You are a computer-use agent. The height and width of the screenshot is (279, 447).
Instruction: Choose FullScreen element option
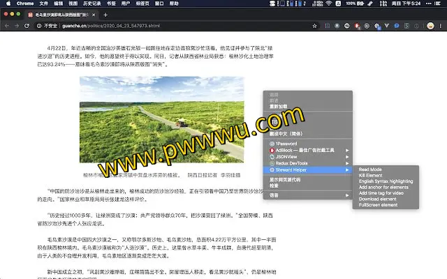click(x=378, y=205)
